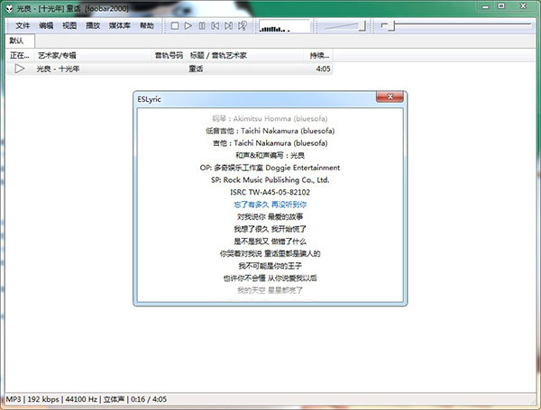
Task: Expand the 媒体库 menu
Action: (119, 26)
